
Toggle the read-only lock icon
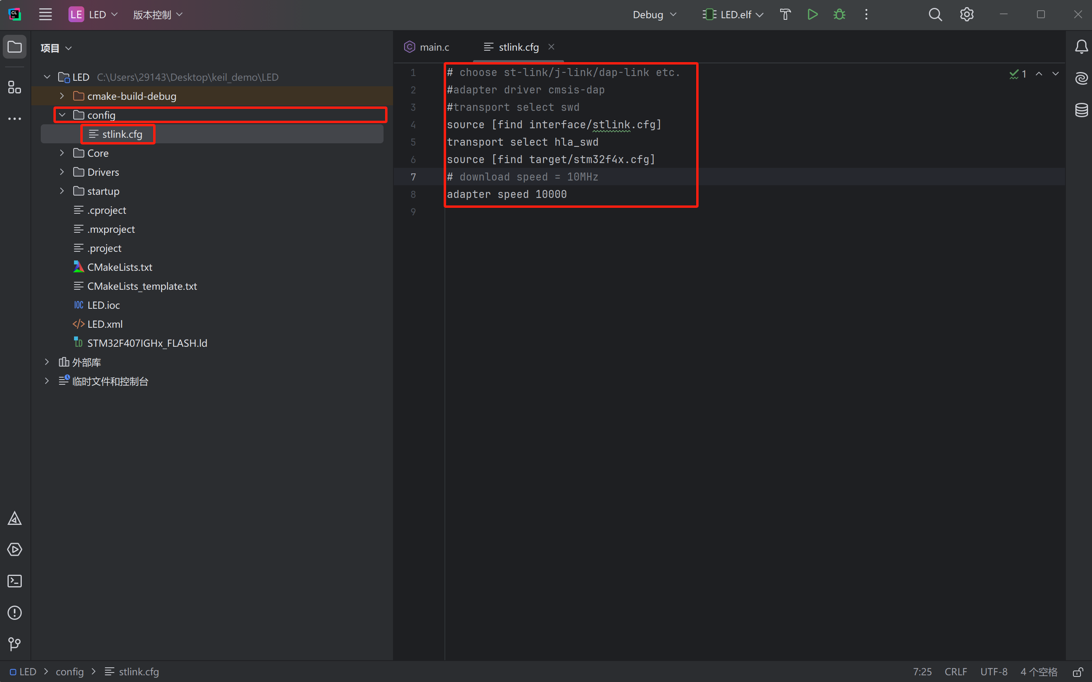coord(1078,672)
